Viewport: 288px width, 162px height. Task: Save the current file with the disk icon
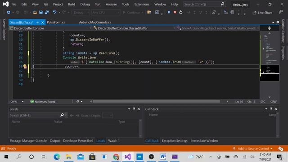point(41,12)
